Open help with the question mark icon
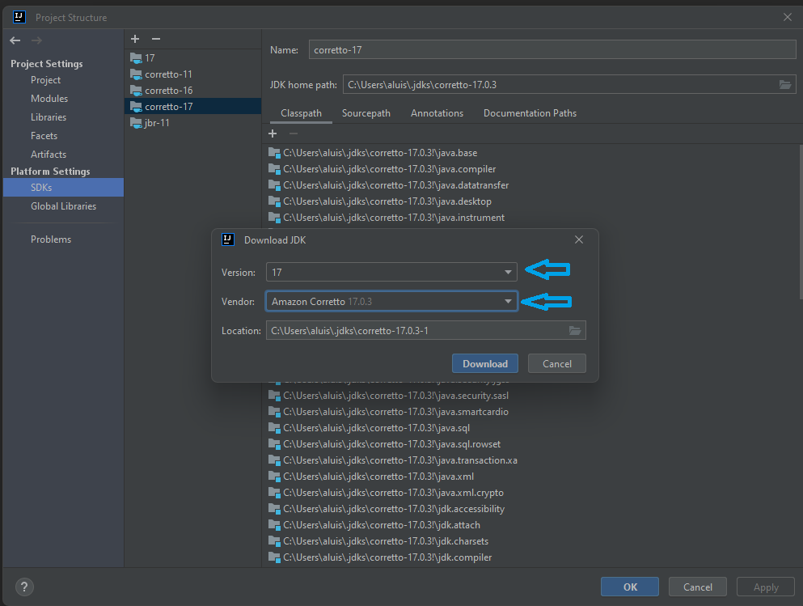 24,587
